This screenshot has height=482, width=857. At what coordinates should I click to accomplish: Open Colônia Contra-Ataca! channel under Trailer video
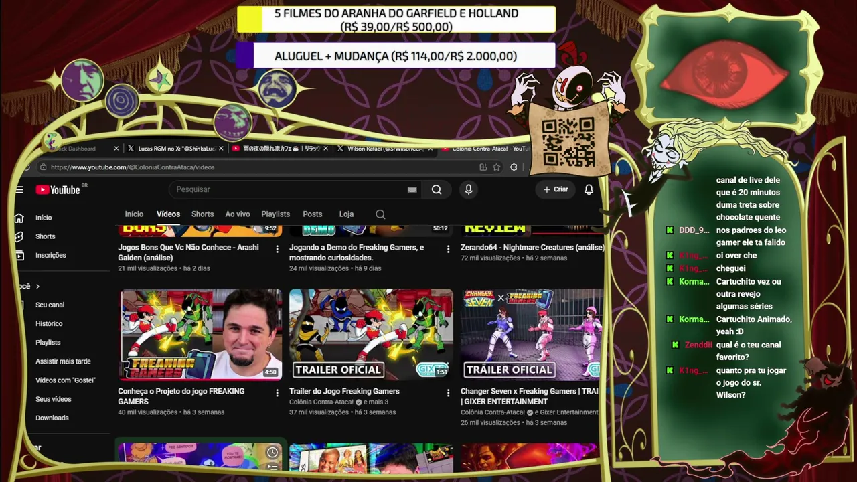point(321,402)
